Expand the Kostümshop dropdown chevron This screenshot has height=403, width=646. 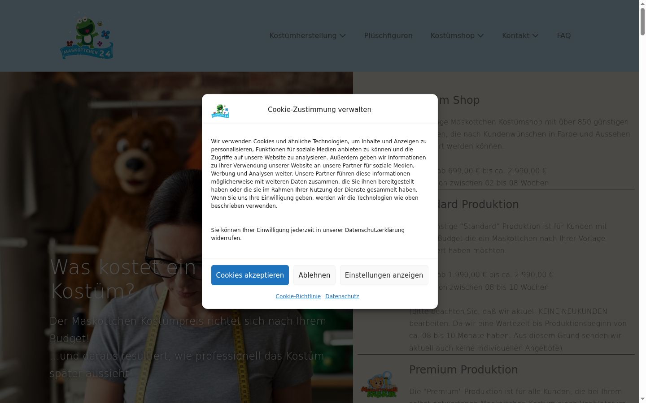[x=480, y=36]
